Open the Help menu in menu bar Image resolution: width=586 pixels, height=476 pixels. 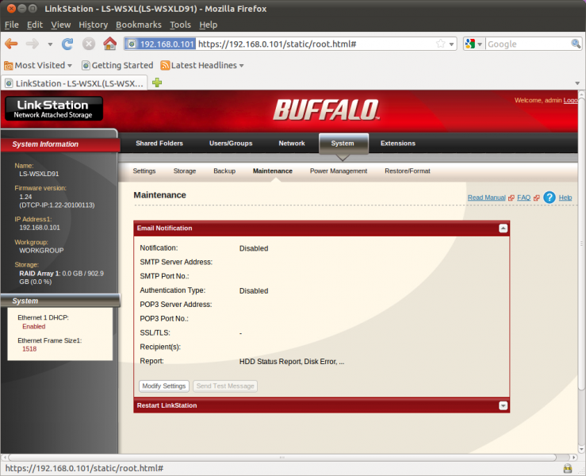209,25
